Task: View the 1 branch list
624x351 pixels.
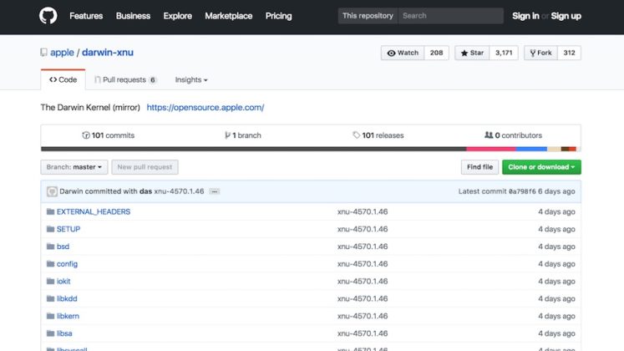Action: pos(243,135)
